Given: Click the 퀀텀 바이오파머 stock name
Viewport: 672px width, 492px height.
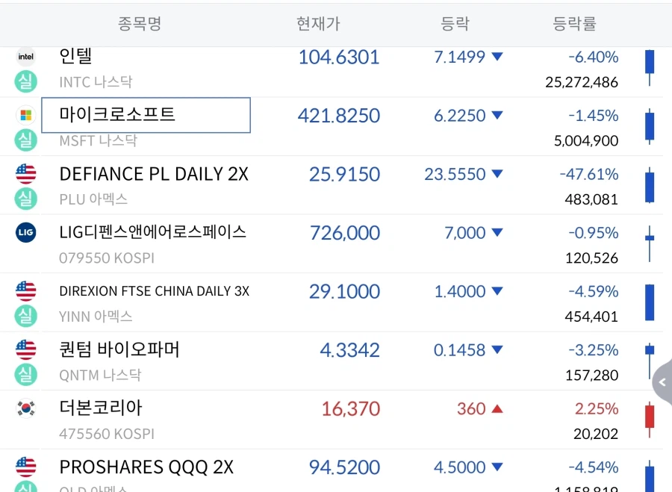Looking at the screenshot, I should [119, 349].
